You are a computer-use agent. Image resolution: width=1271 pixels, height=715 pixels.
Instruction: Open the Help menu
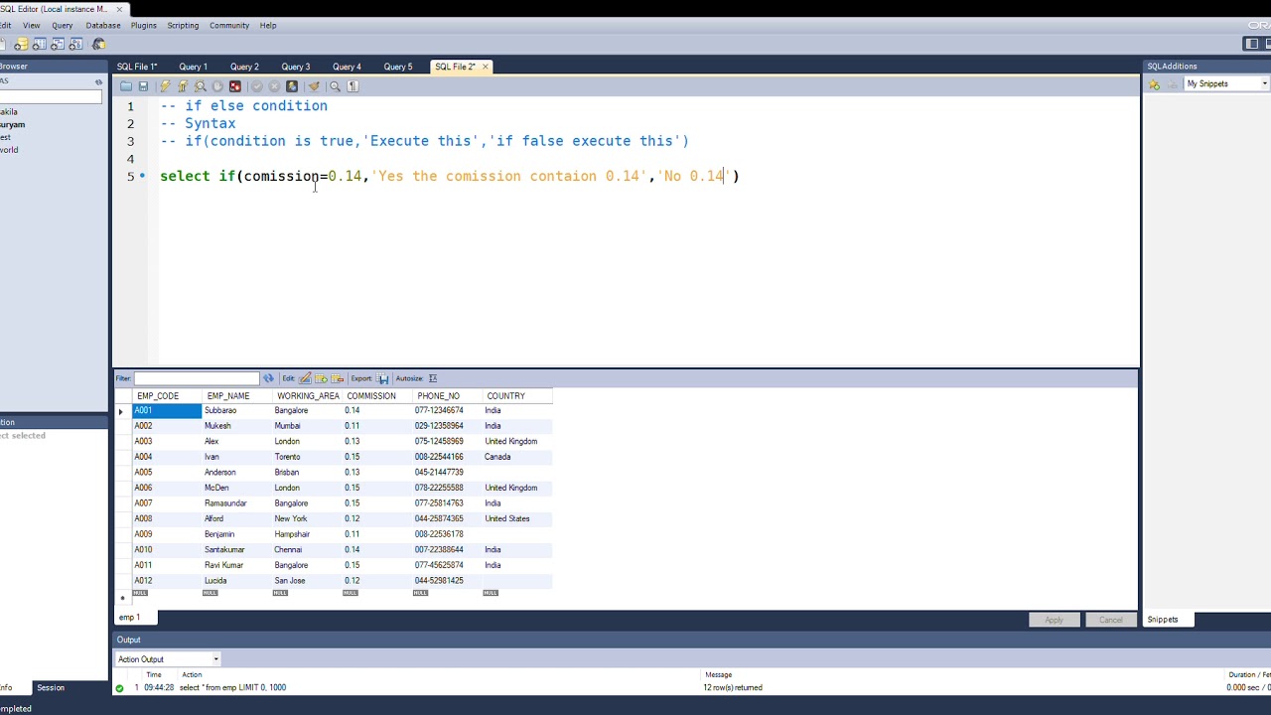tap(268, 25)
